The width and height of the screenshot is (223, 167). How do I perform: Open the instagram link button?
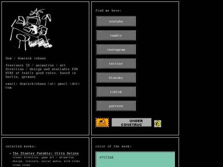coord(116,49)
